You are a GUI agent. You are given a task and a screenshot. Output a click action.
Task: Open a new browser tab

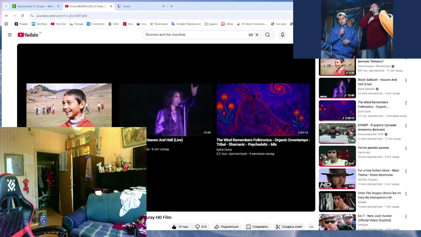tap(171, 6)
